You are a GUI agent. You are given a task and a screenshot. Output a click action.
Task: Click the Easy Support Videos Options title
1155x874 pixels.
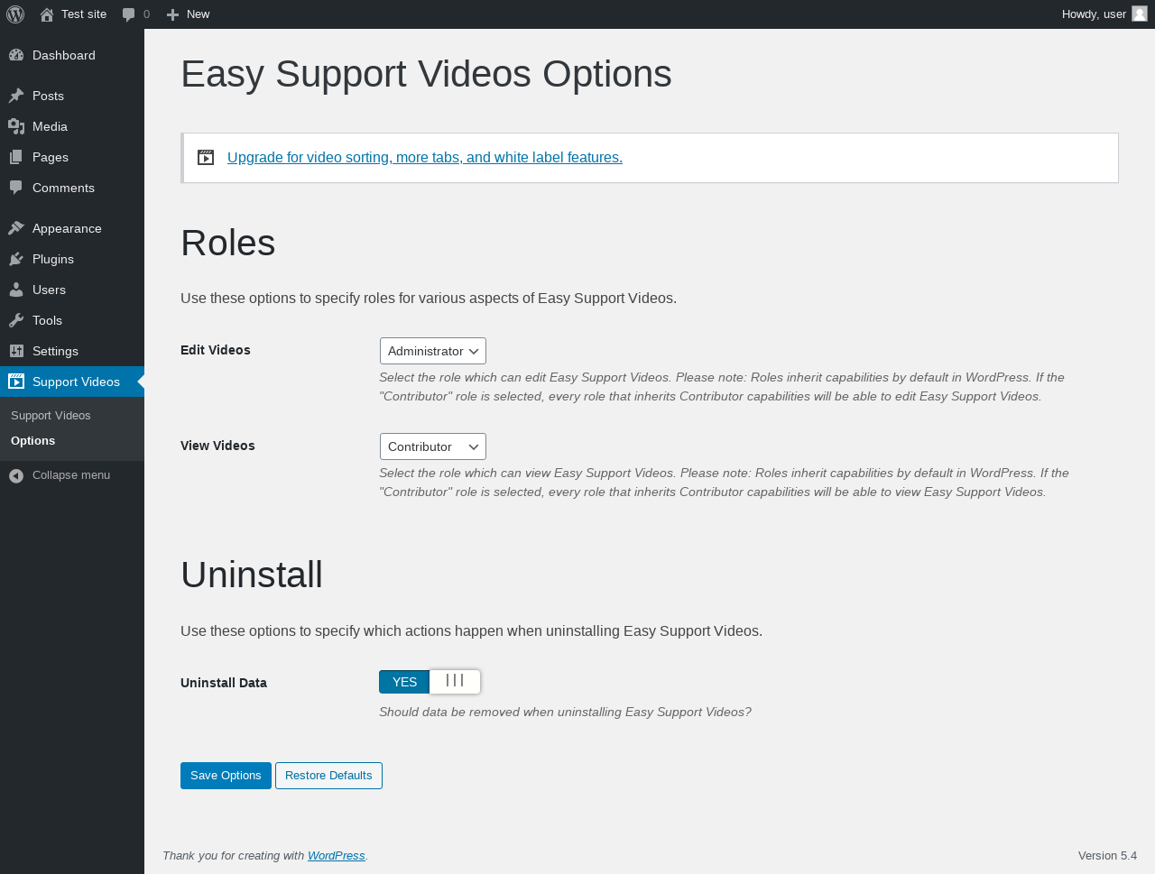tap(426, 74)
